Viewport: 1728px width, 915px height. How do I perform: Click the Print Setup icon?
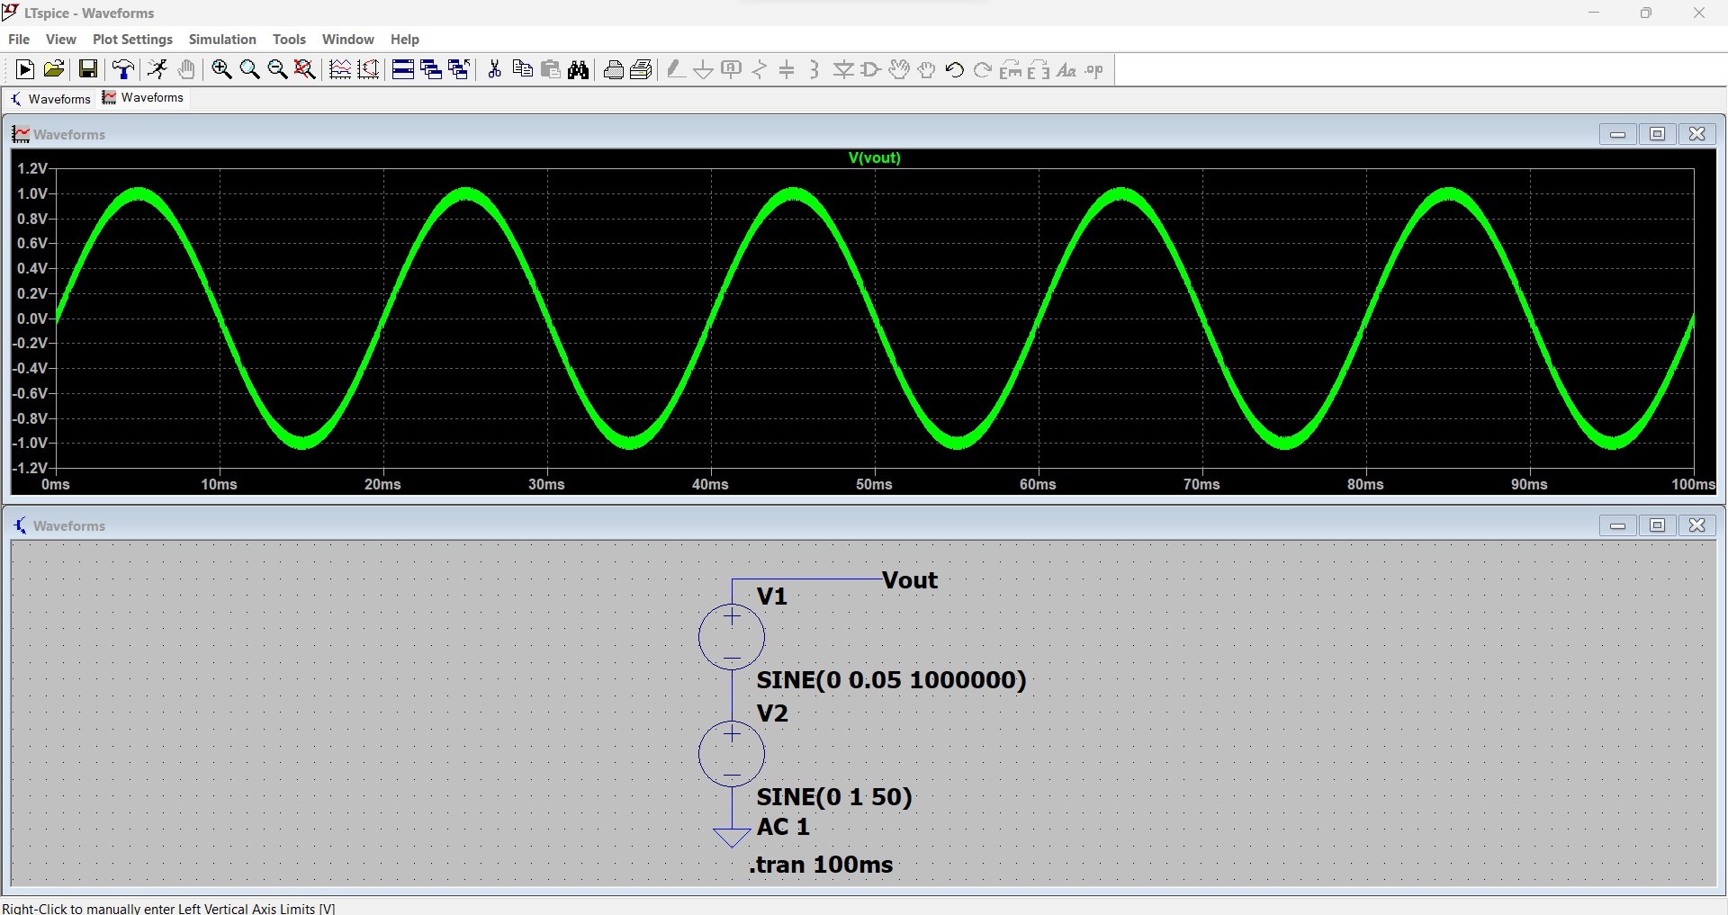click(x=614, y=69)
